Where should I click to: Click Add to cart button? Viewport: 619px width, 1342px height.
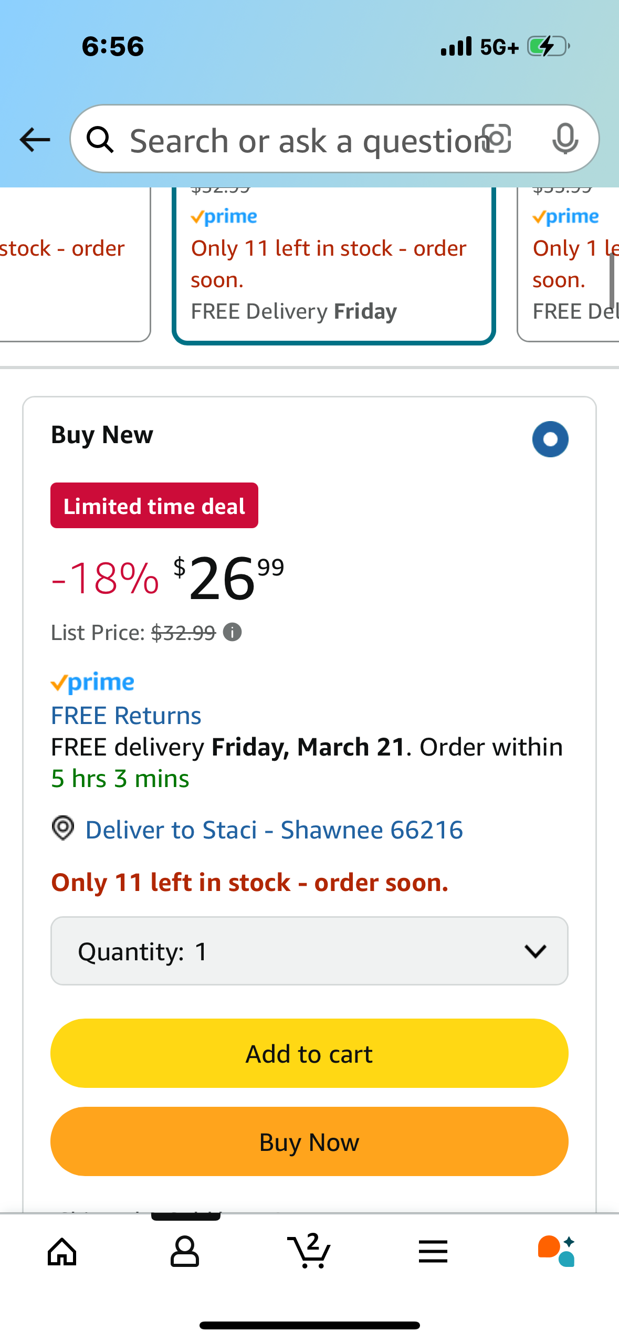(x=309, y=1053)
